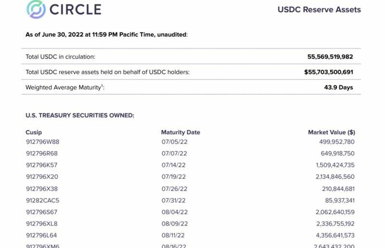Viewport: 385px width, 248px height.
Task: Select the 43.9 Days value
Action: 338,87
